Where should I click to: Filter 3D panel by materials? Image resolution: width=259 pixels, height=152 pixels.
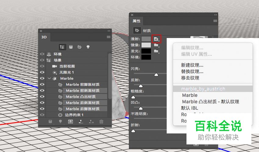80,47
